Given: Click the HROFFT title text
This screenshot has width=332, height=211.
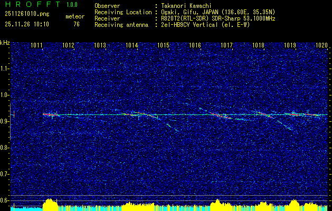Looking at the screenshot, I should coord(33,4).
